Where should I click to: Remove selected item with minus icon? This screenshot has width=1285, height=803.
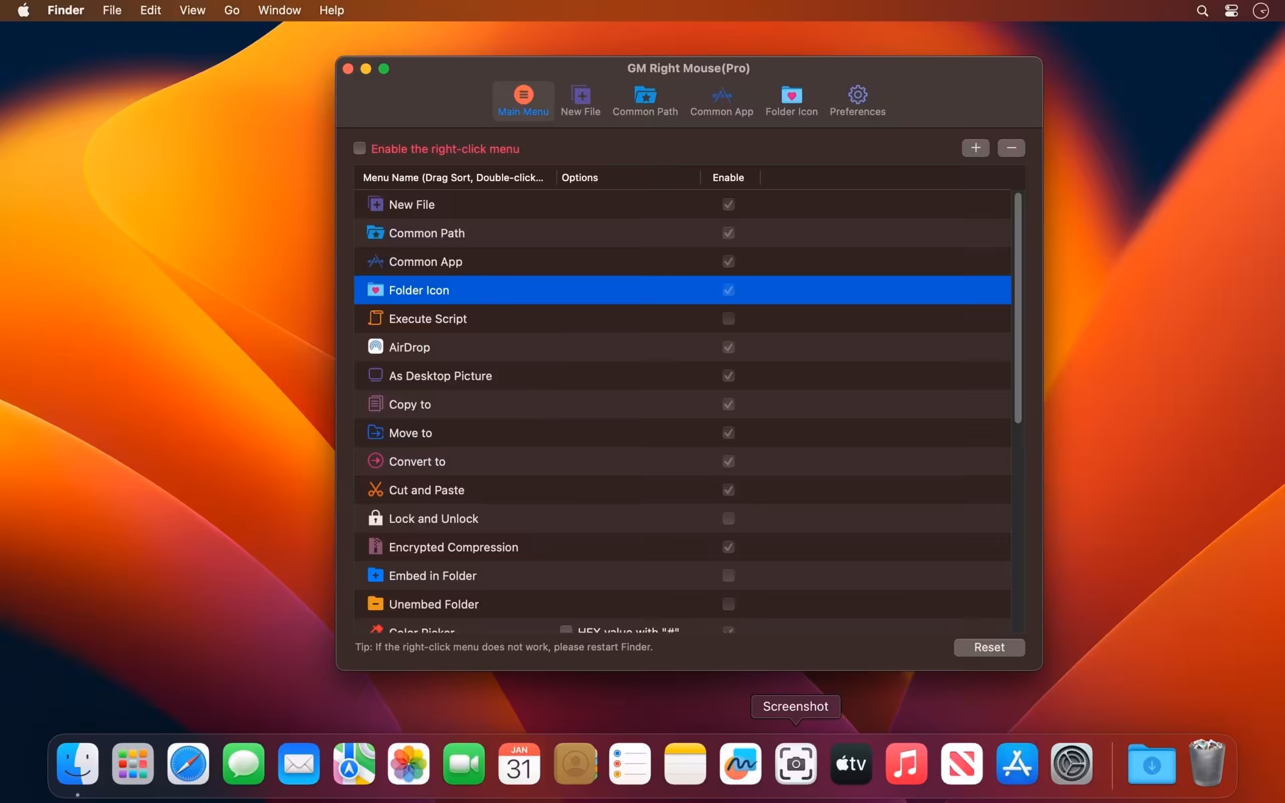1011,148
